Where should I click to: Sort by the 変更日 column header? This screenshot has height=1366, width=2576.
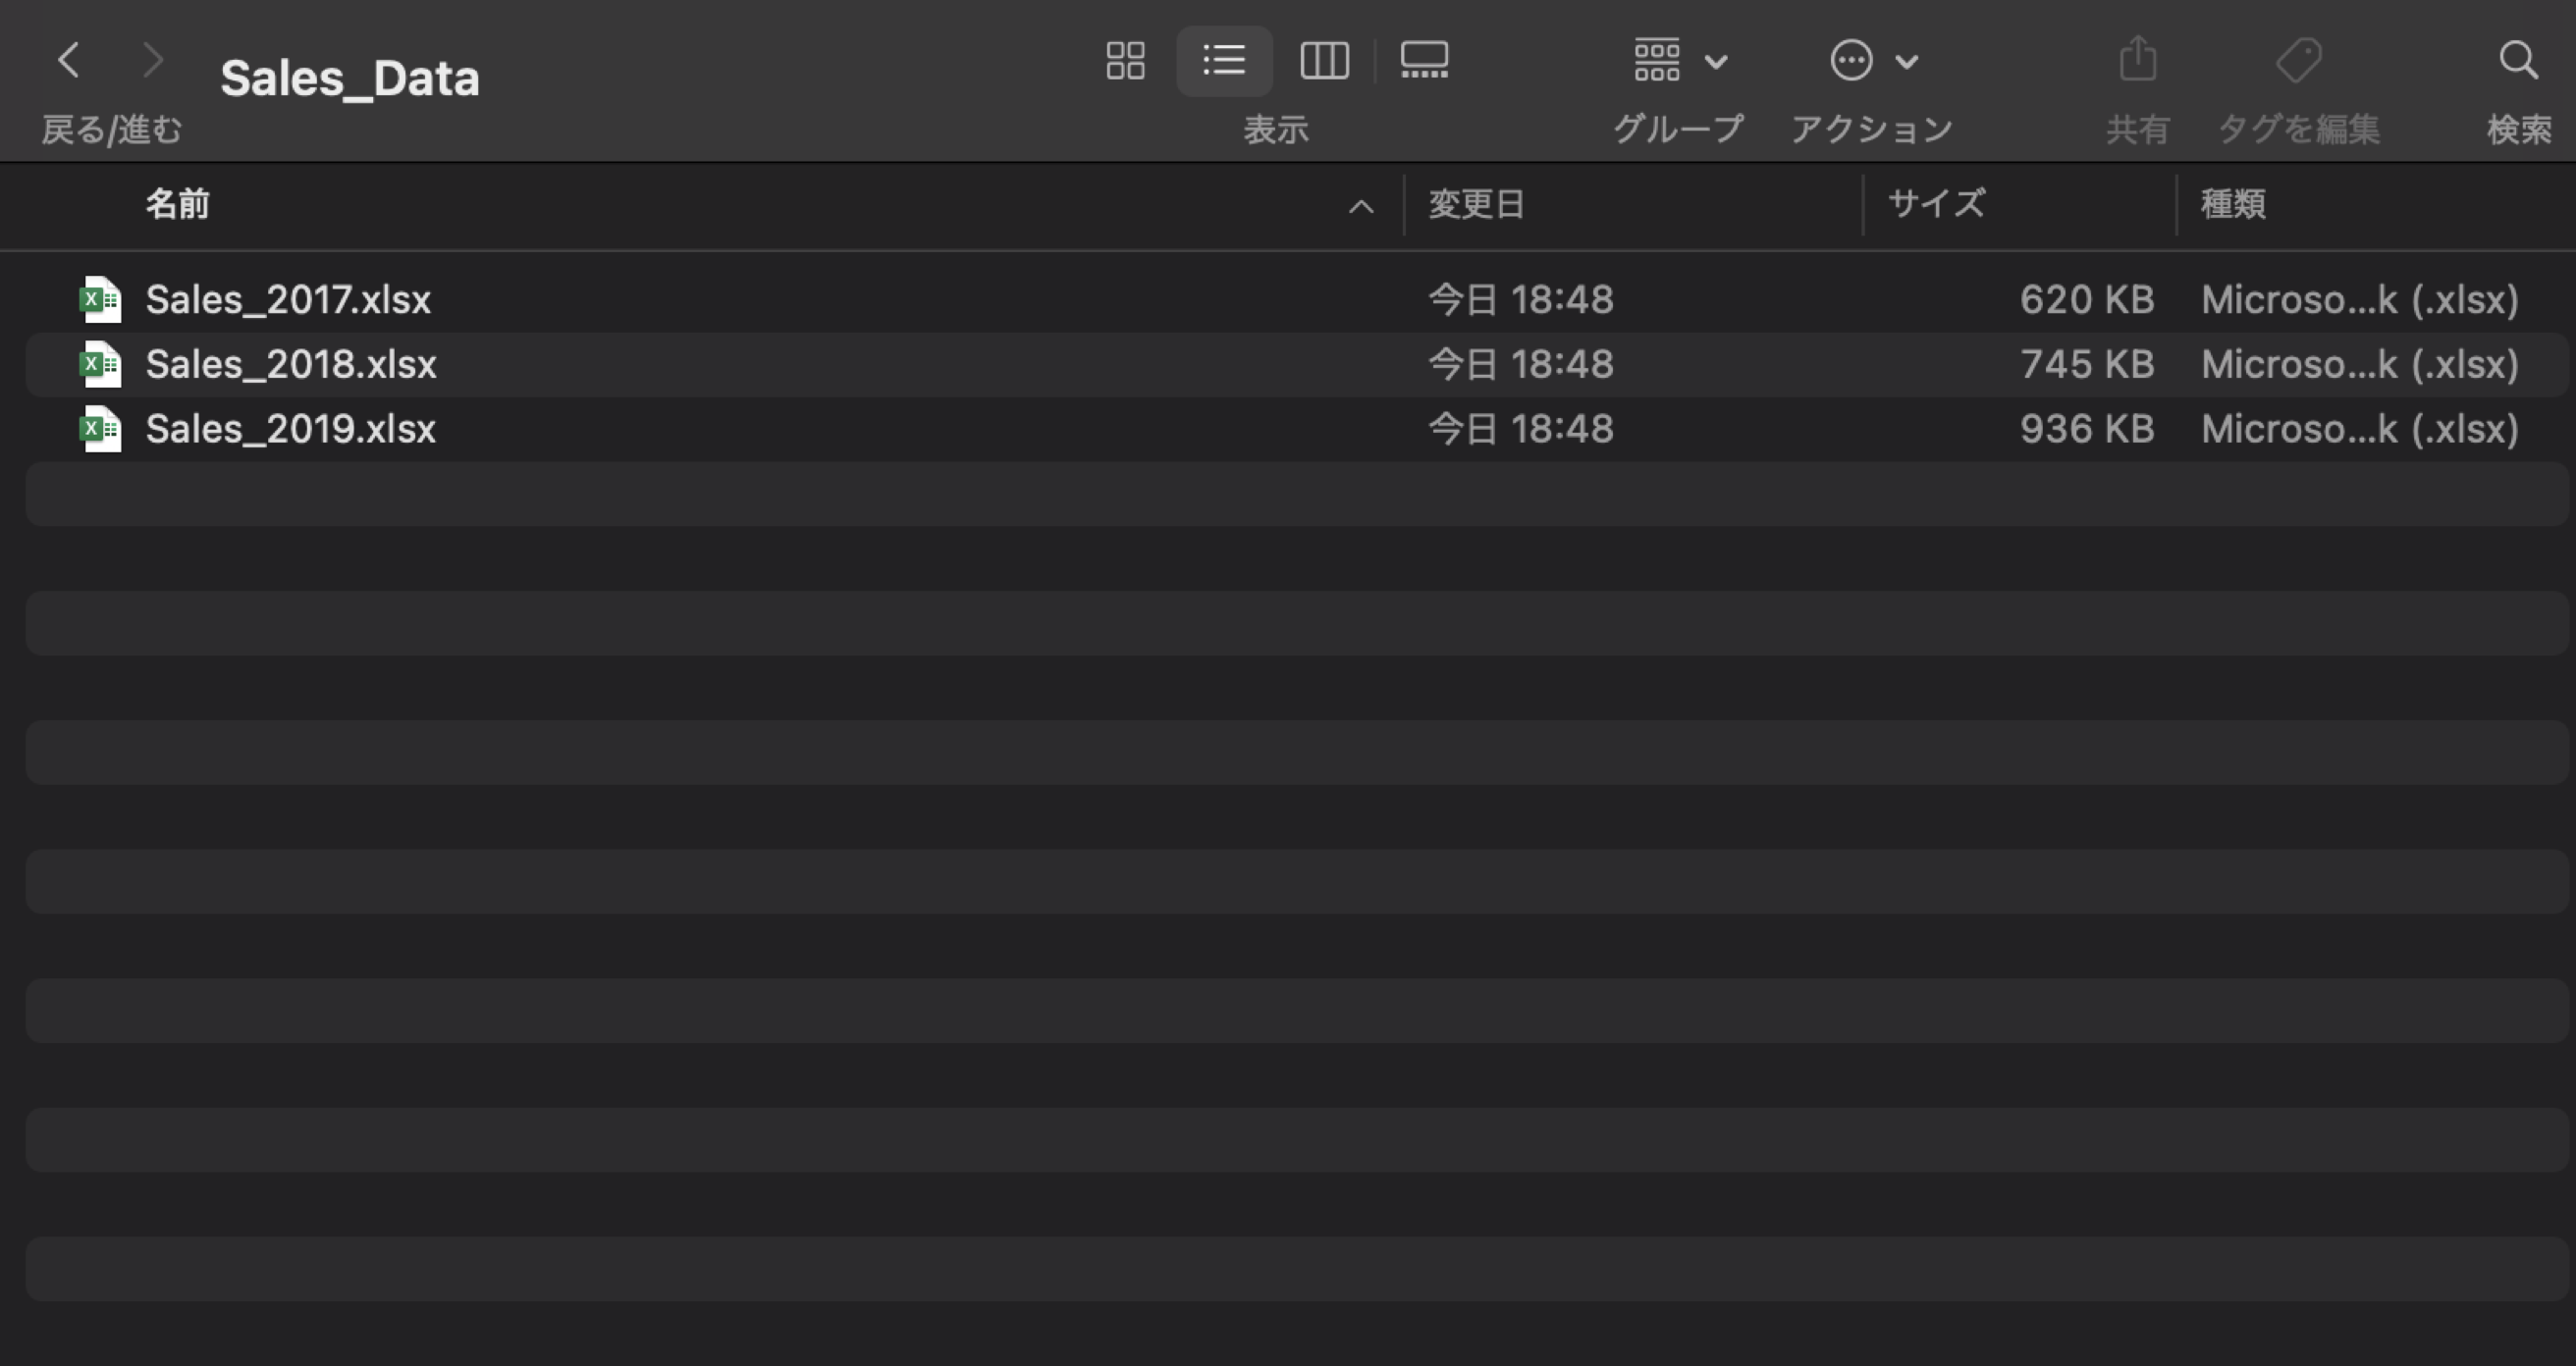[1476, 204]
